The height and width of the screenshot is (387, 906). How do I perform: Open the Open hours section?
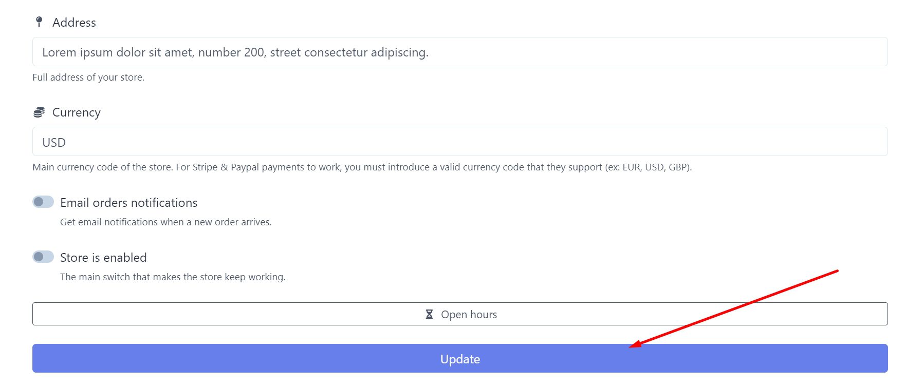(x=460, y=314)
